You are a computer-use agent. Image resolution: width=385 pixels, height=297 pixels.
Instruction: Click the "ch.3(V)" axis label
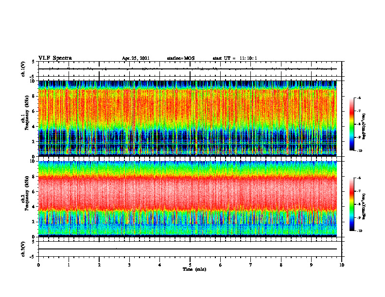23,249
